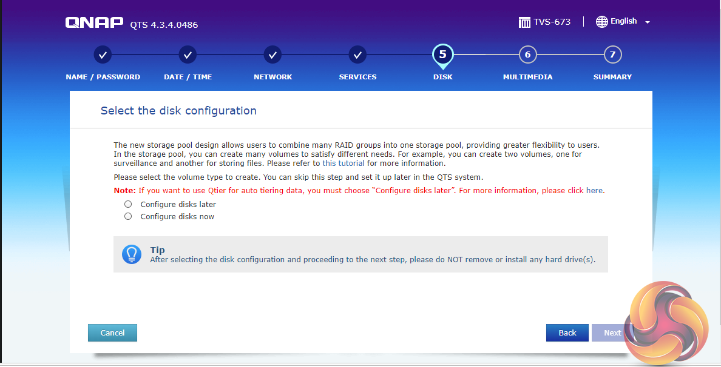The width and height of the screenshot is (721, 367).
Task: Click the Cancel button
Action: 113,333
